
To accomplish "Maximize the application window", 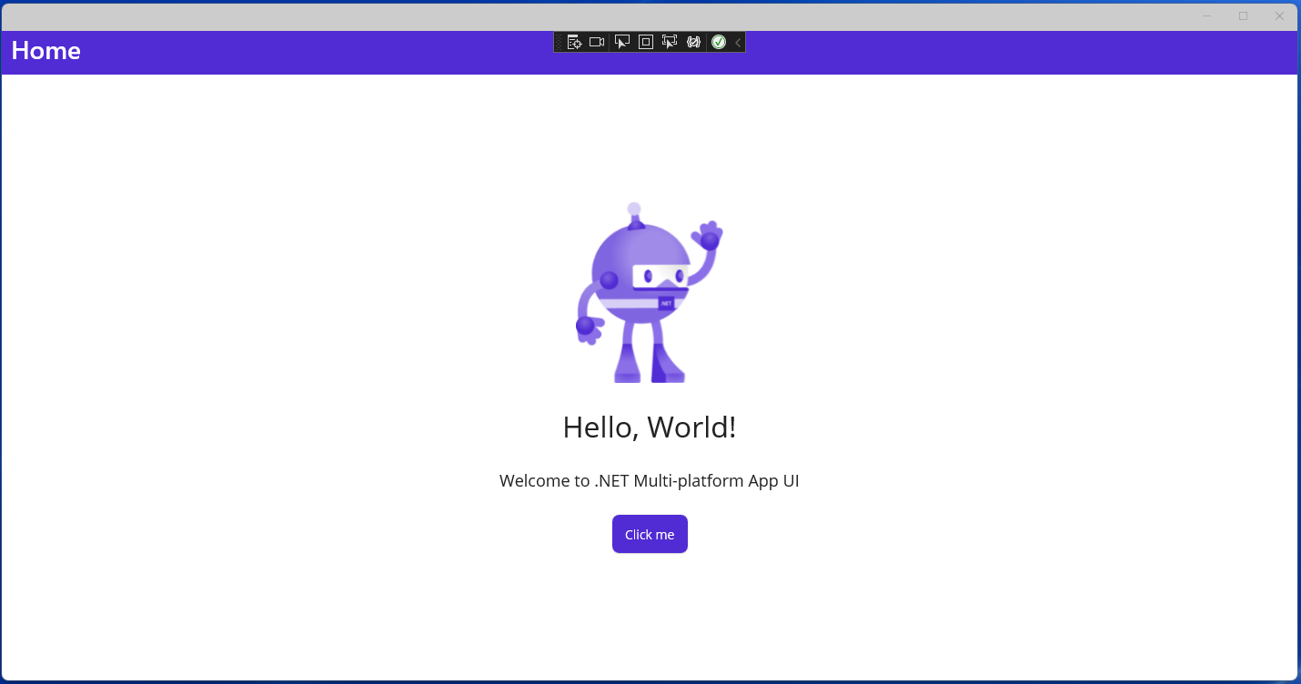I will 1243,15.
